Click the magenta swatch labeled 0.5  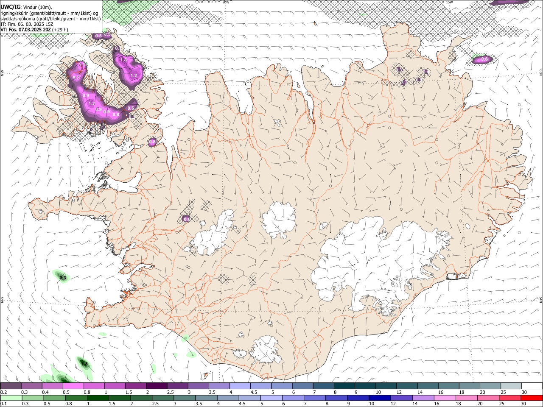(x=73, y=386)
